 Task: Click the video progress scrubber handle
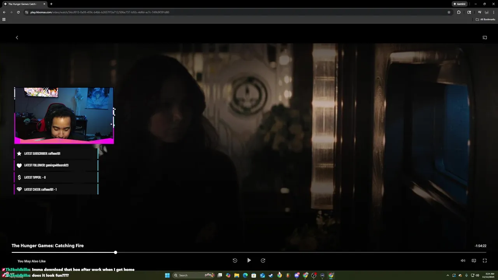[116, 252]
